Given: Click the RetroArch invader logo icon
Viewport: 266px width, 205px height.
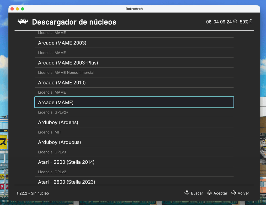Looking at the screenshot, I should 23,22.
